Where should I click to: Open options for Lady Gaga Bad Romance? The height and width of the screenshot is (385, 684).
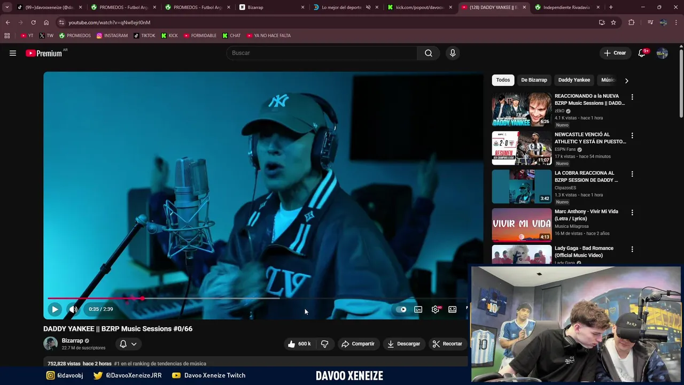pos(632,249)
